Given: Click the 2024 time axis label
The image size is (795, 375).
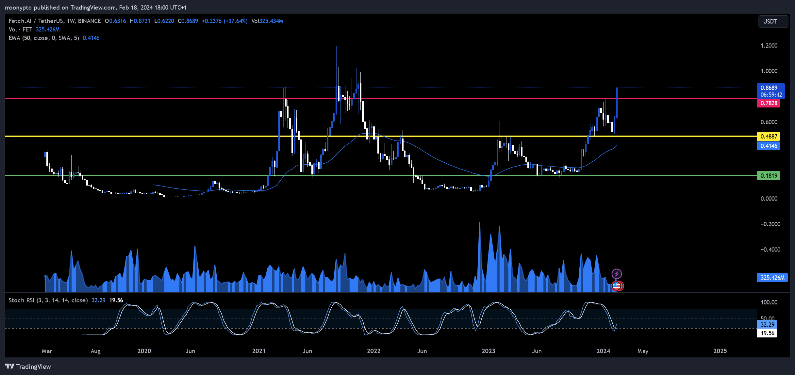Looking at the screenshot, I should click(603, 351).
